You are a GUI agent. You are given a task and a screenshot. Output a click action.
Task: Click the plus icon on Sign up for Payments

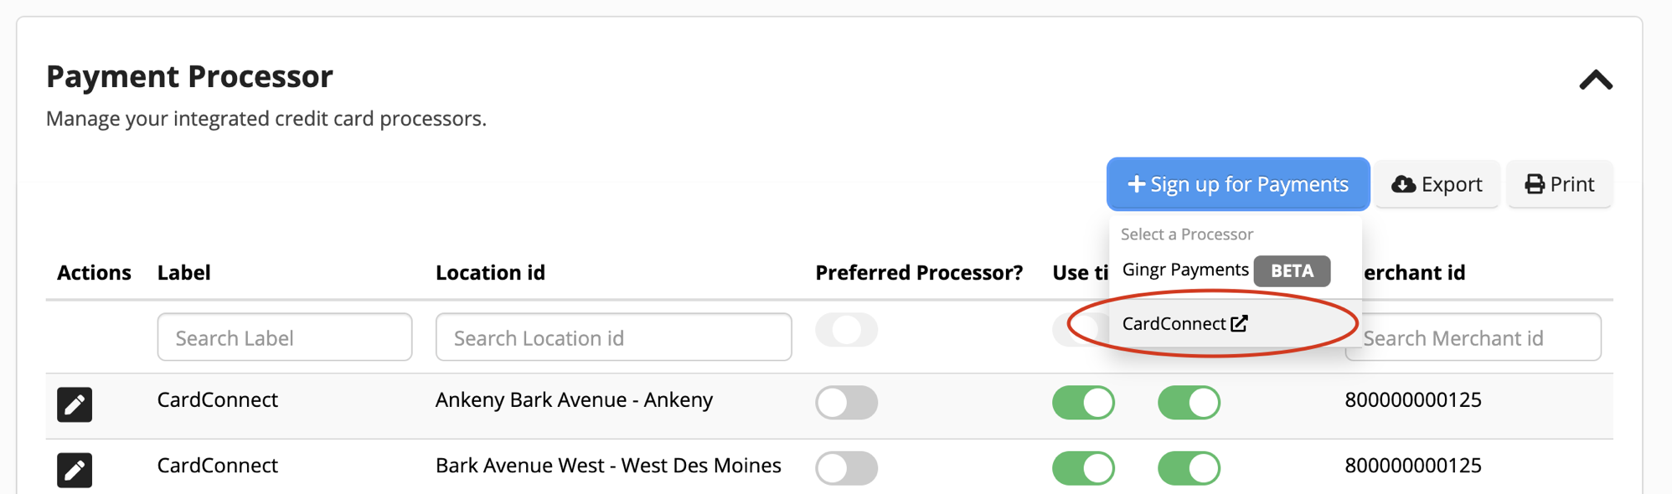coord(1138,183)
